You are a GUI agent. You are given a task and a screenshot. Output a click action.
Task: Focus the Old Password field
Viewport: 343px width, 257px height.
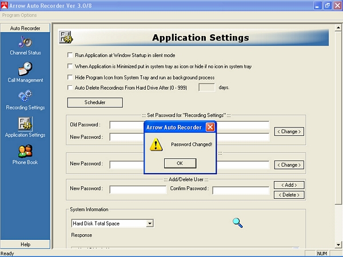point(189,125)
